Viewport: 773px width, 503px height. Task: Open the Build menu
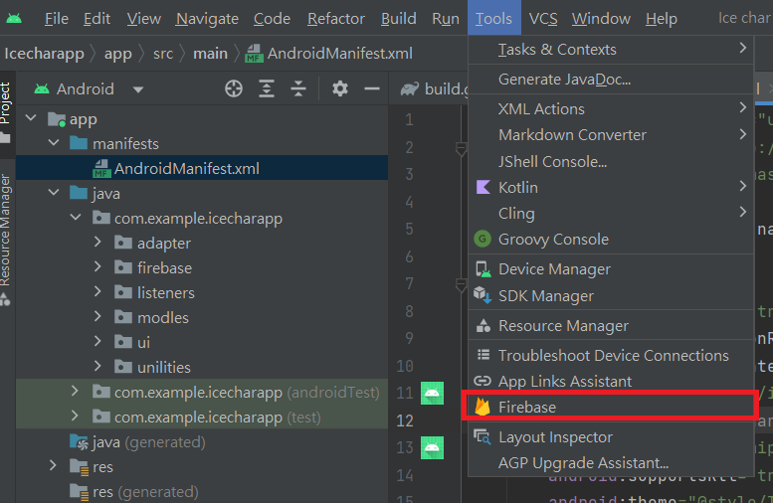point(398,19)
